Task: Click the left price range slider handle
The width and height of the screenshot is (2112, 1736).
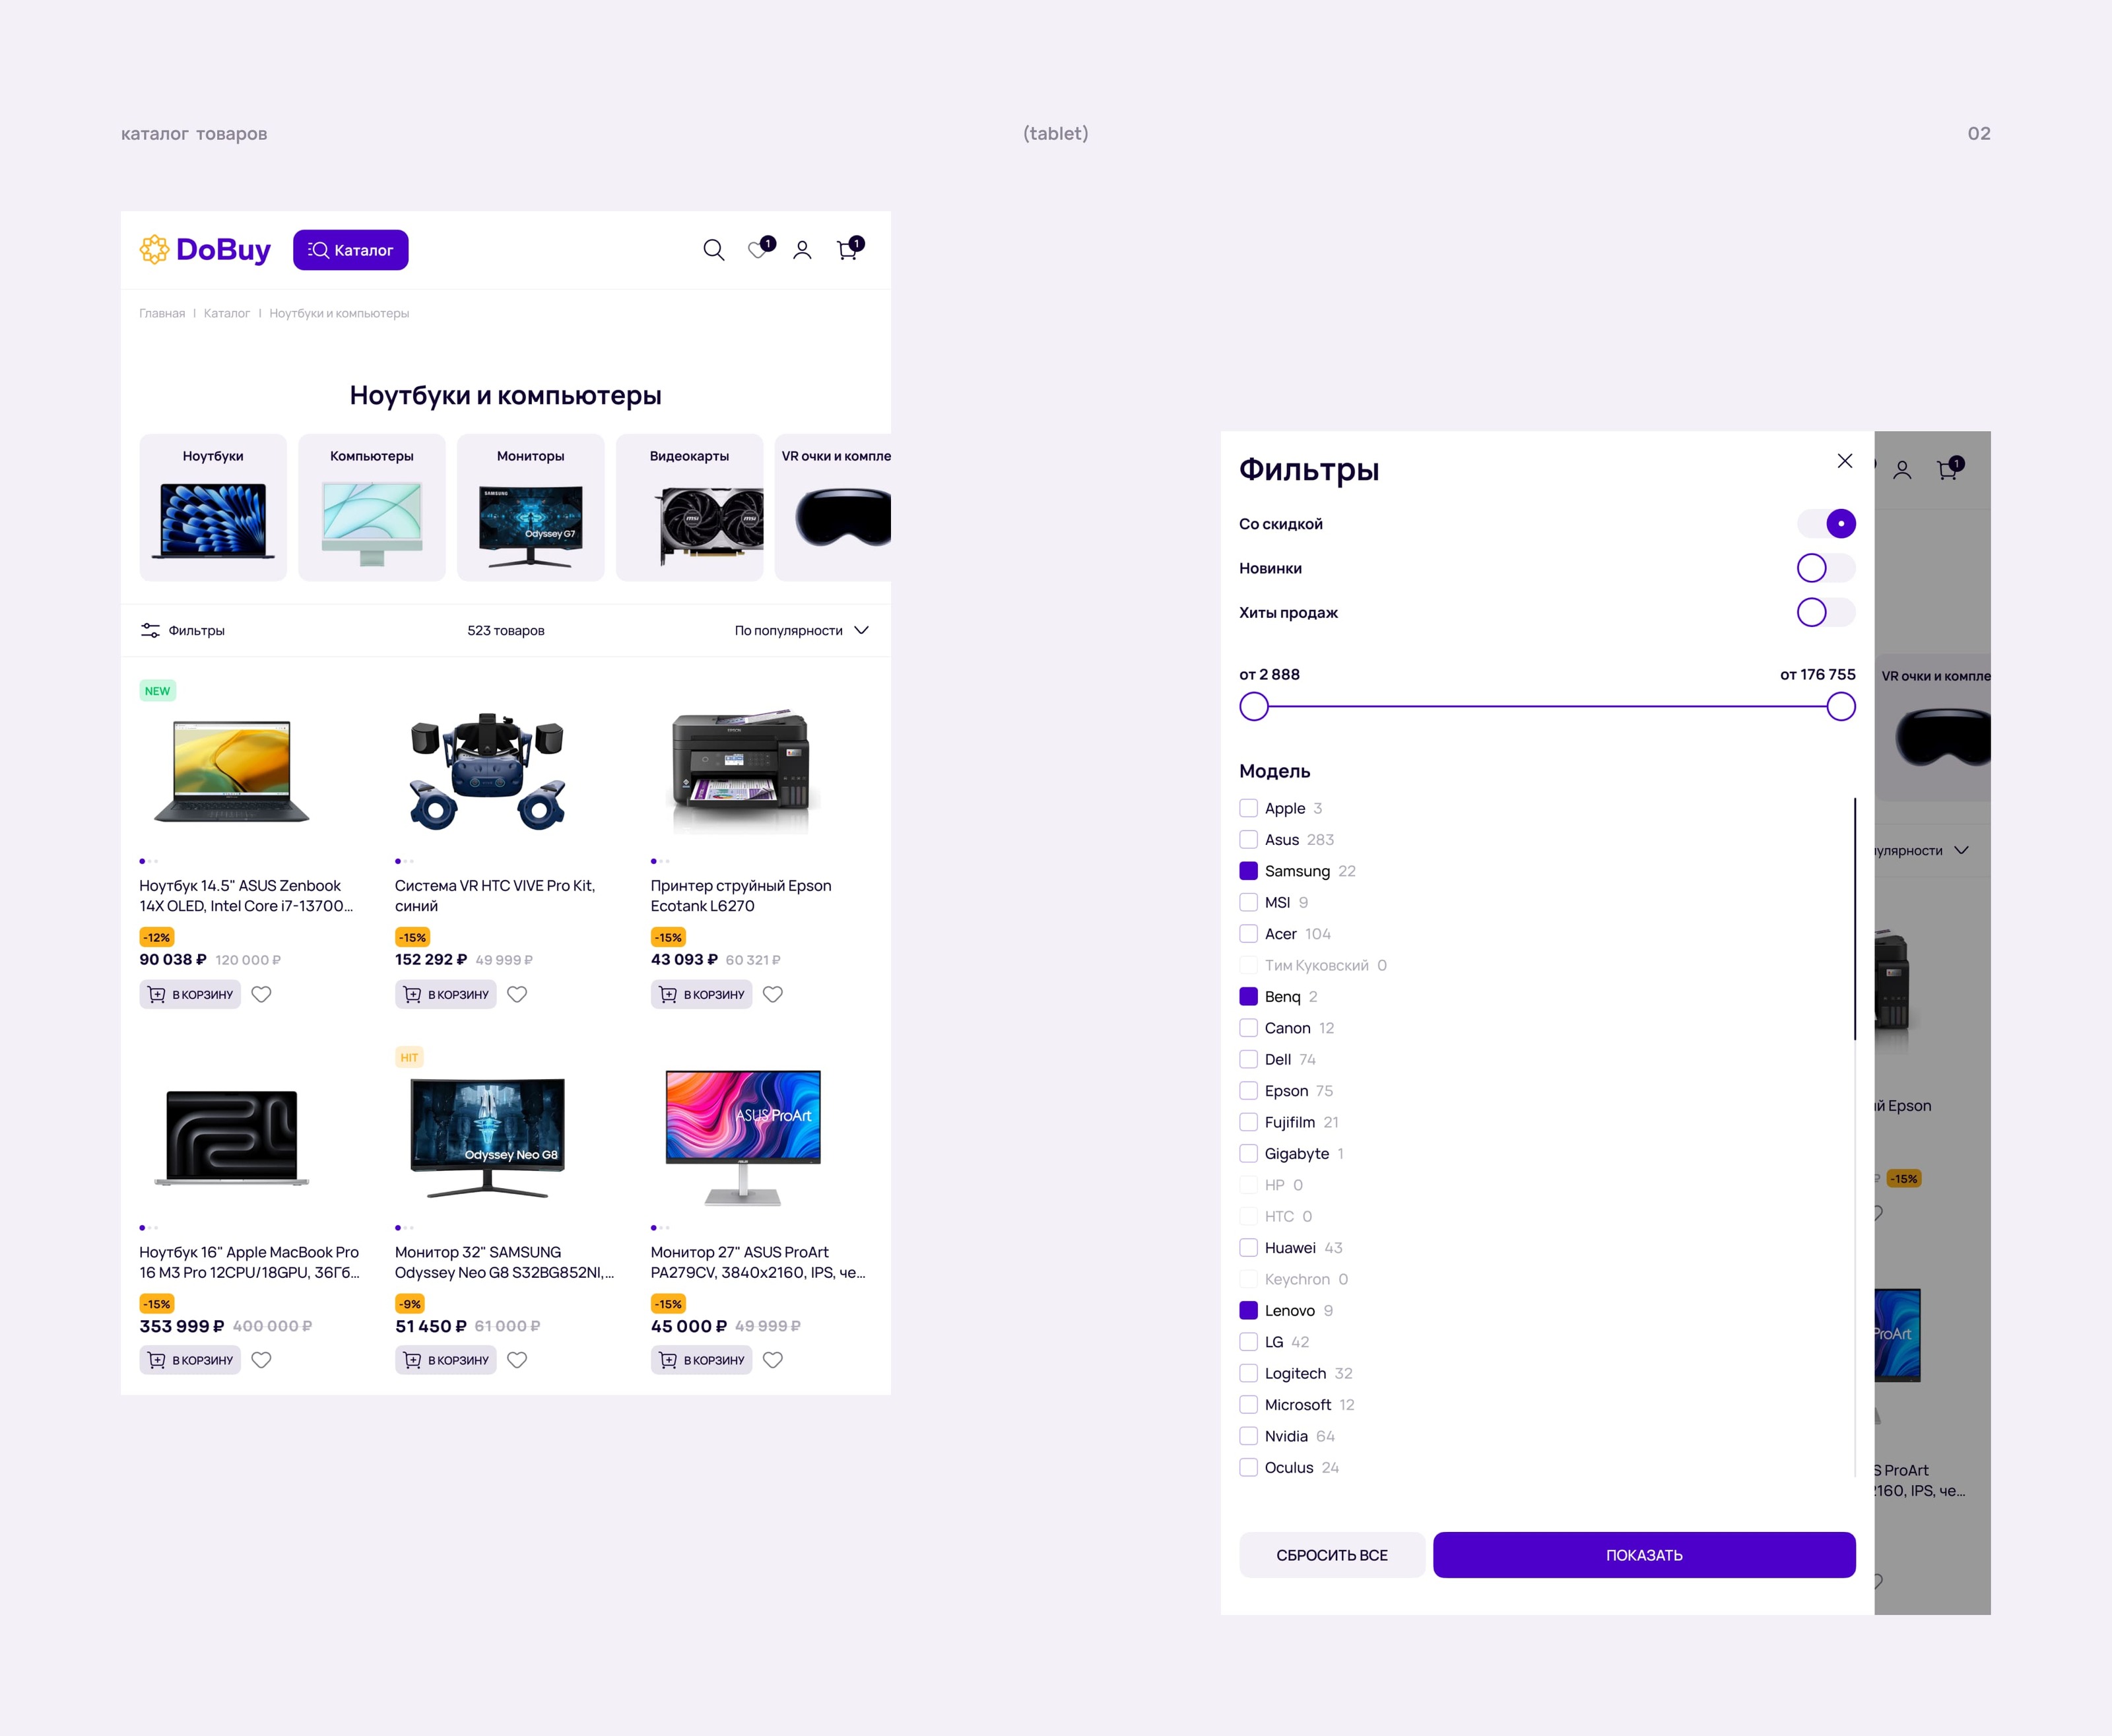Action: [1254, 707]
